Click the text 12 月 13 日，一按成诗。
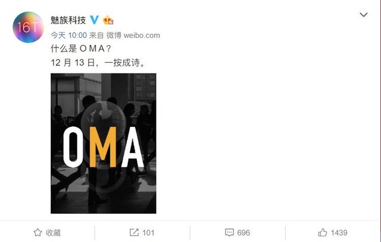Image resolution: width=381 pixels, height=242 pixels. [x=98, y=63]
